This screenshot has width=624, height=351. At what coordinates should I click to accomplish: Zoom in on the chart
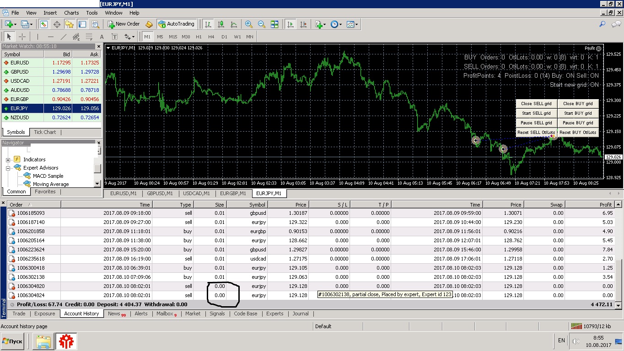[249, 24]
